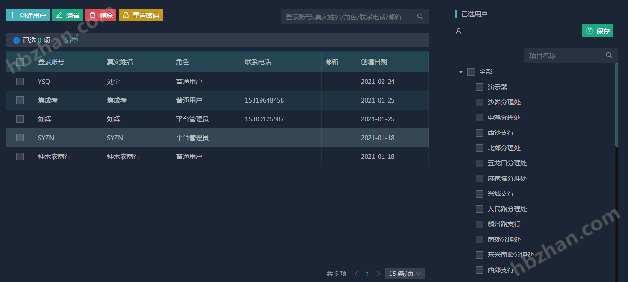
Task: Sort by 创建日期 column header
Action: pos(374,62)
